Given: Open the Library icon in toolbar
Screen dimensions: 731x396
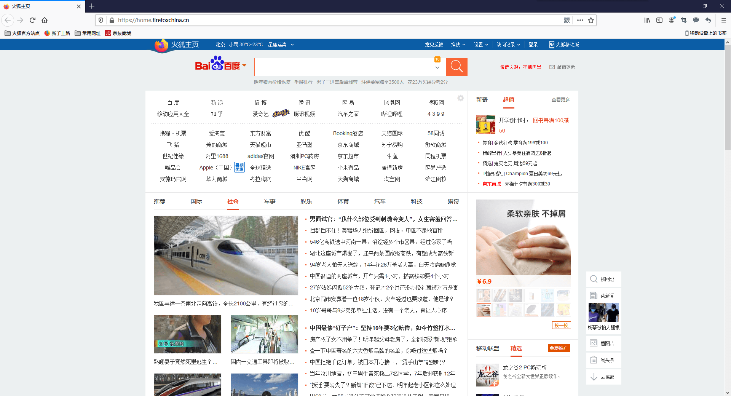Looking at the screenshot, I should click(647, 20).
